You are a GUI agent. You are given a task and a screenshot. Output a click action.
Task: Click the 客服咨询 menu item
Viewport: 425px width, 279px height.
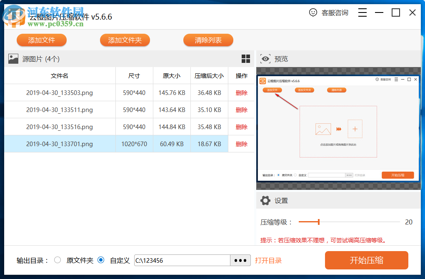pos(334,12)
